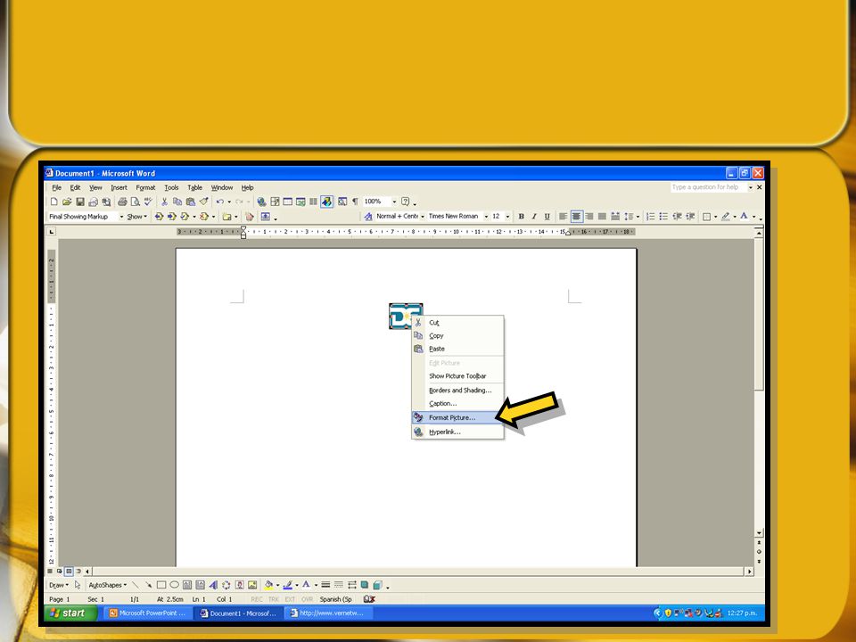Toggle Align Right paragraph alignment
The image size is (856, 642).
(x=589, y=217)
